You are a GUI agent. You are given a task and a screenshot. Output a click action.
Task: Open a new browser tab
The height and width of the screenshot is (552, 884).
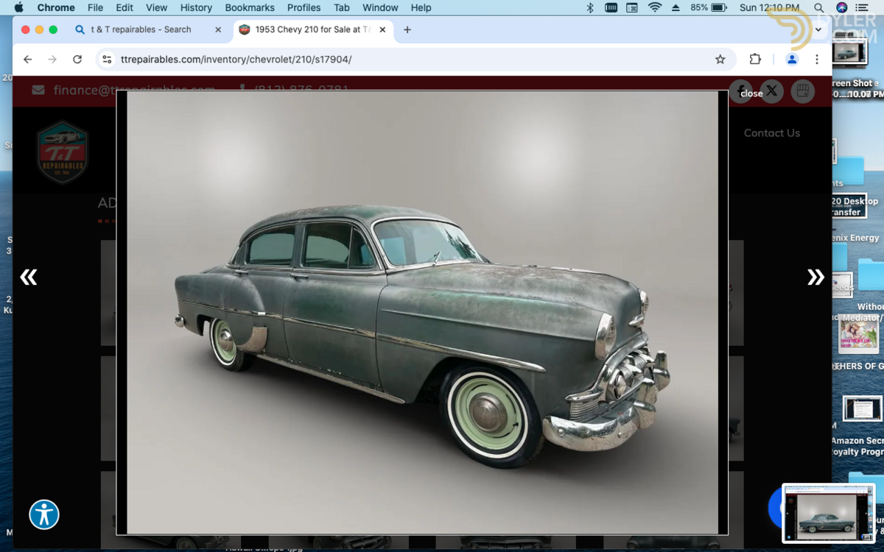407,30
